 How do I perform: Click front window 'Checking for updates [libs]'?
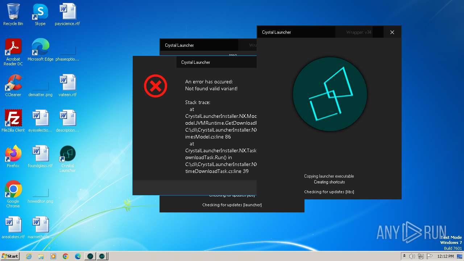coord(329,192)
